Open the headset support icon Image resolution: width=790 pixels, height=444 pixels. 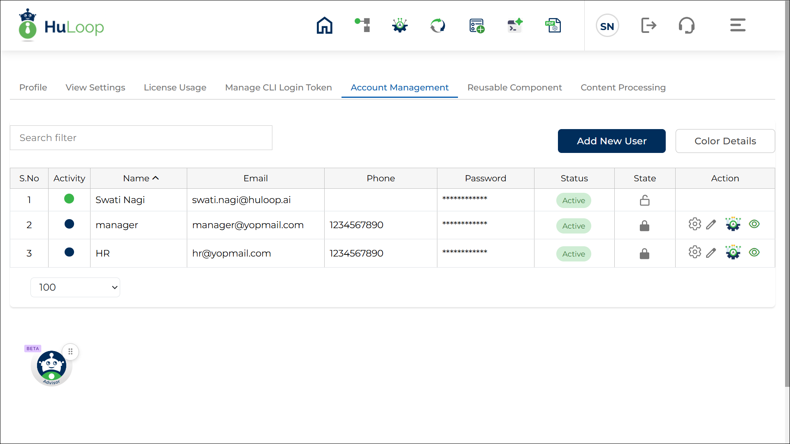coord(686,25)
